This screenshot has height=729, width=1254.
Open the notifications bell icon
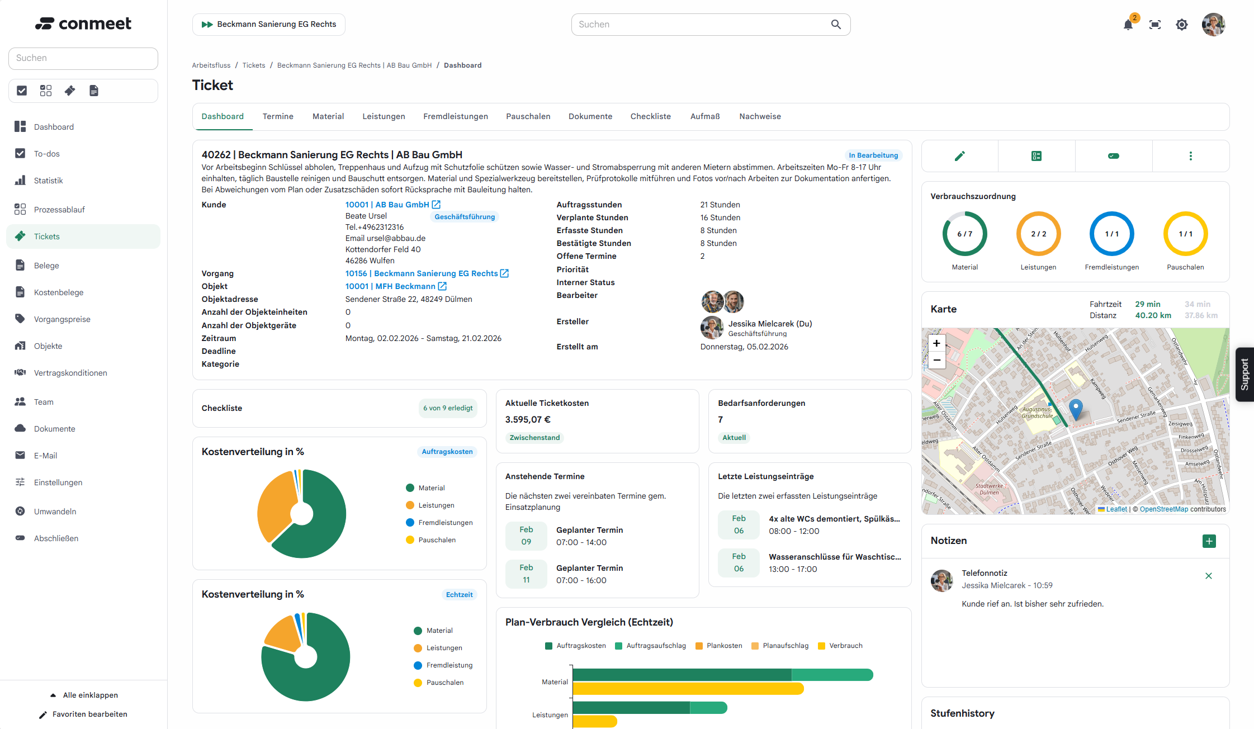pyautogui.click(x=1128, y=25)
